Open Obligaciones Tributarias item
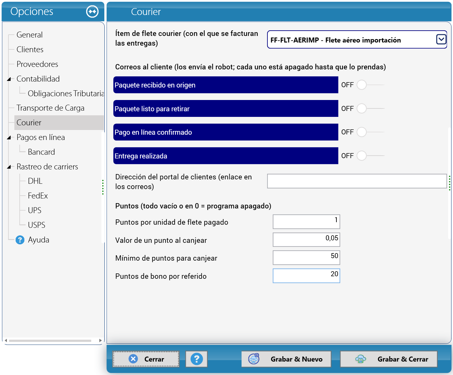 [66, 93]
